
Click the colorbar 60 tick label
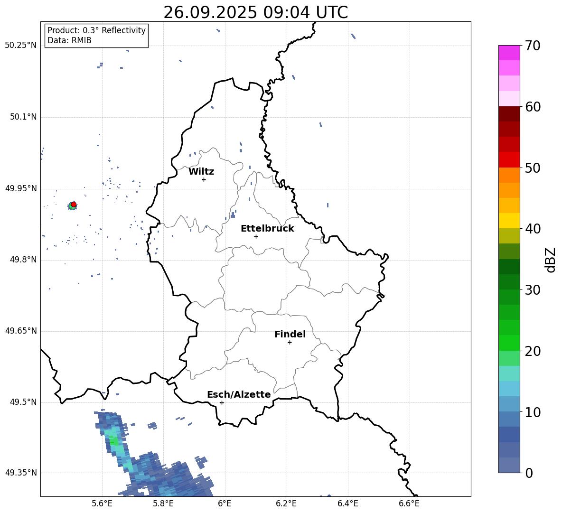click(533, 107)
